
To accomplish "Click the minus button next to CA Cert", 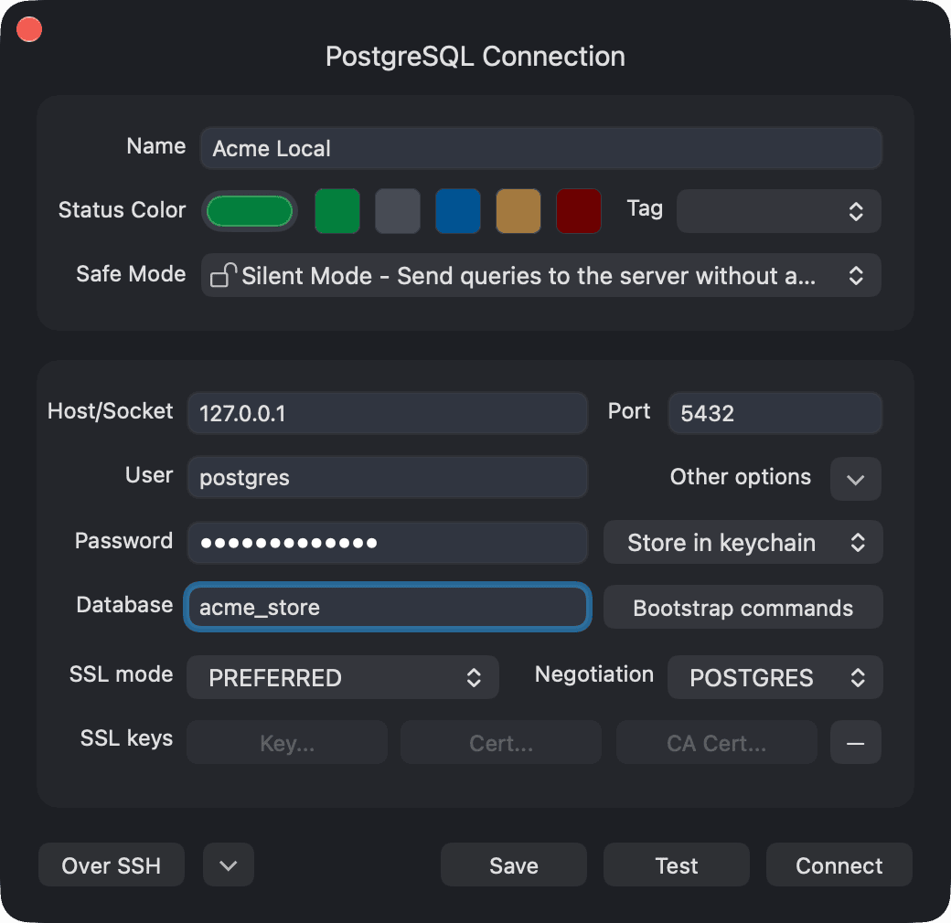I will click(x=855, y=742).
